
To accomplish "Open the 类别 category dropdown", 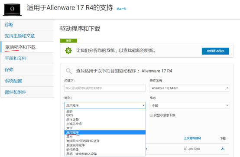I will (105, 105).
